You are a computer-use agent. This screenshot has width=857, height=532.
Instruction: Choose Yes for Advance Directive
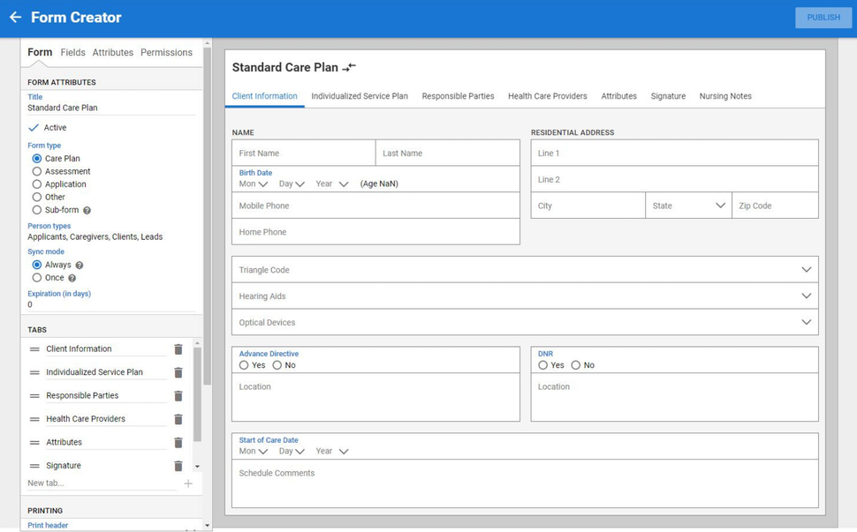pos(244,365)
